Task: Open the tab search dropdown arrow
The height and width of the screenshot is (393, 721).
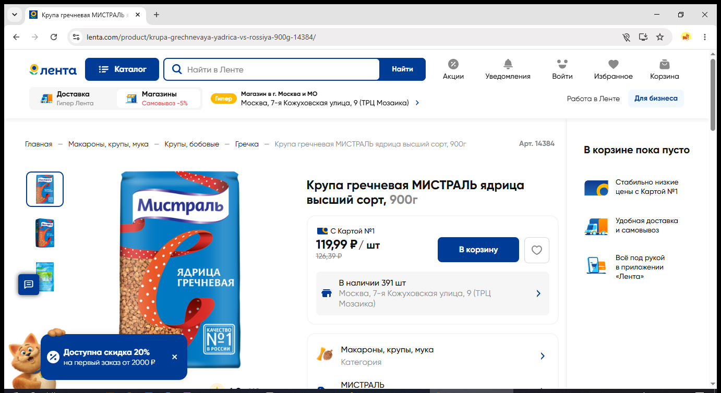Action: coord(15,15)
